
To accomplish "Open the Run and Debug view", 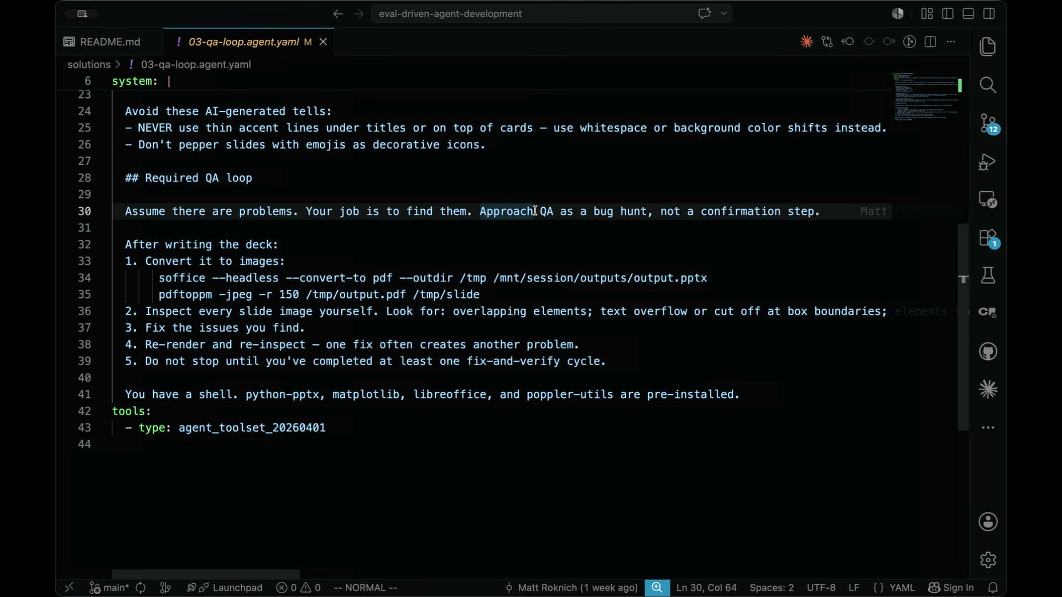I will (988, 162).
